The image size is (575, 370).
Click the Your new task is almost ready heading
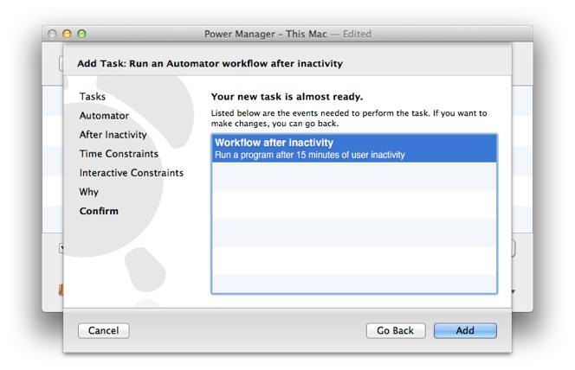click(287, 97)
